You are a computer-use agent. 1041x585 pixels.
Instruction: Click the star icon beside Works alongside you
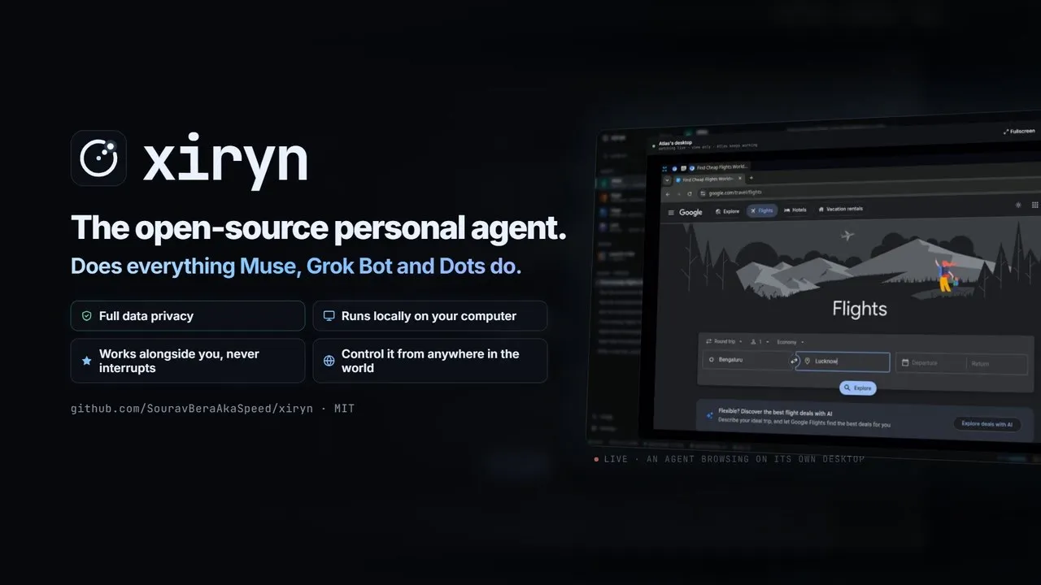click(x=86, y=361)
